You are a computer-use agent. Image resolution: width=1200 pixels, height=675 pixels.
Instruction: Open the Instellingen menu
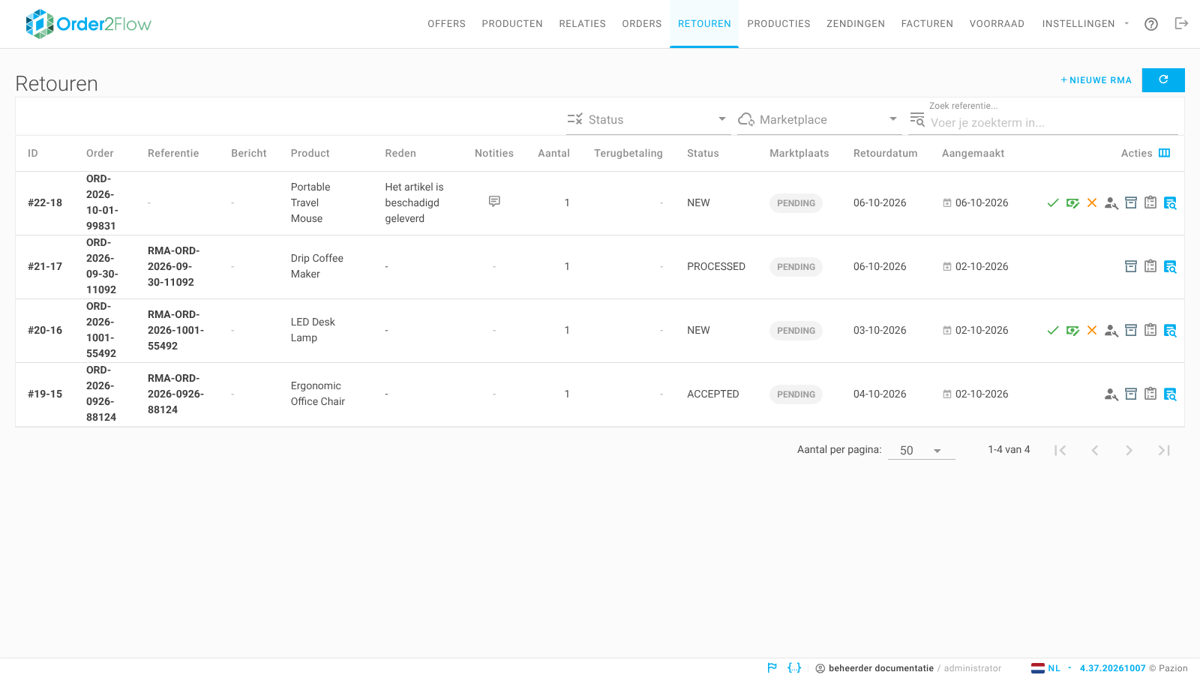coord(1085,24)
